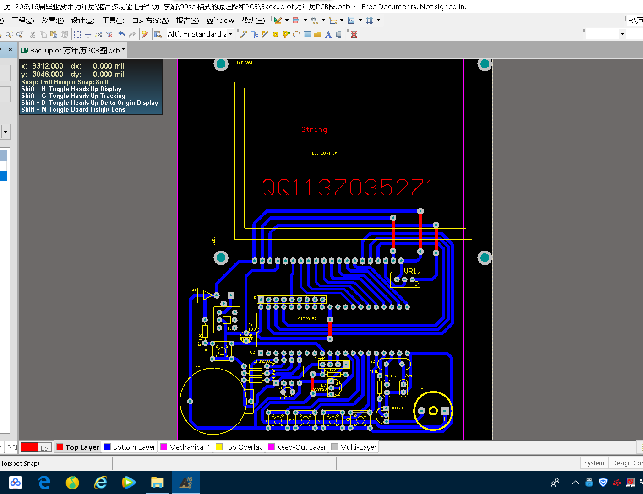Image resolution: width=643 pixels, height=494 pixels.
Task: Select the Interactive Routing tool
Action: (x=244, y=34)
